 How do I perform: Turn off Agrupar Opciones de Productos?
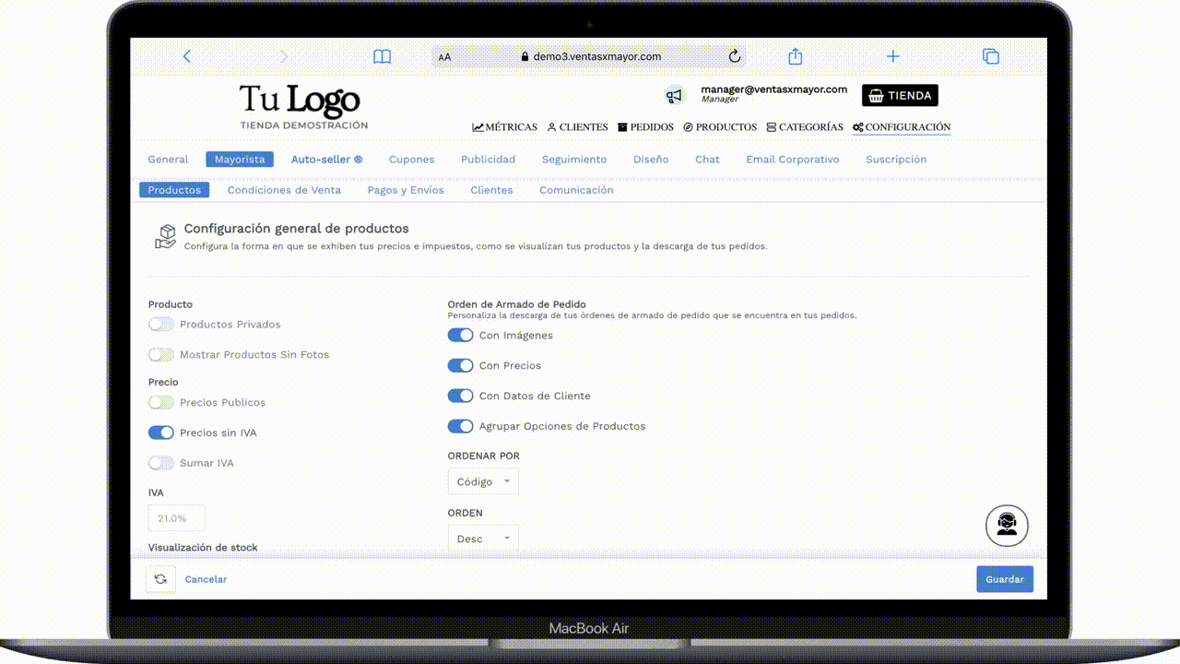pyautogui.click(x=460, y=426)
